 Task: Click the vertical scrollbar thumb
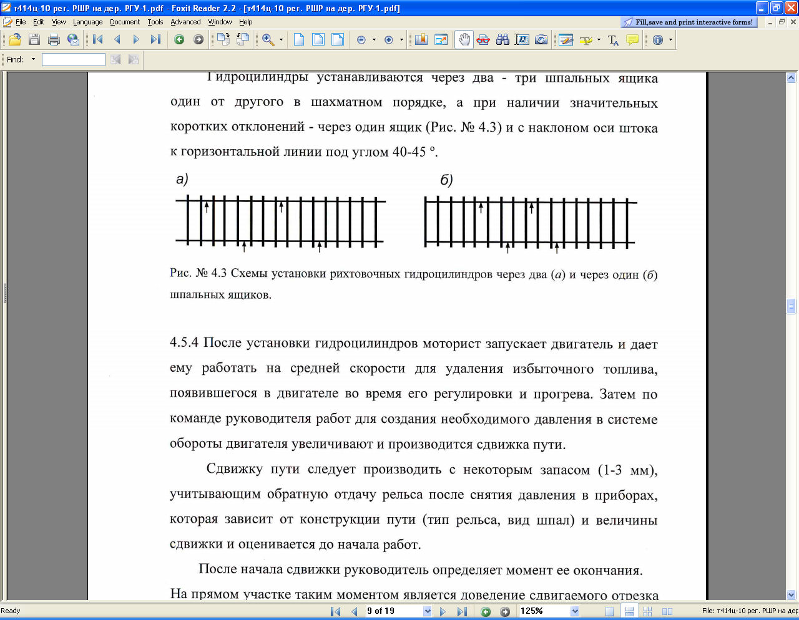click(x=792, y=306)
